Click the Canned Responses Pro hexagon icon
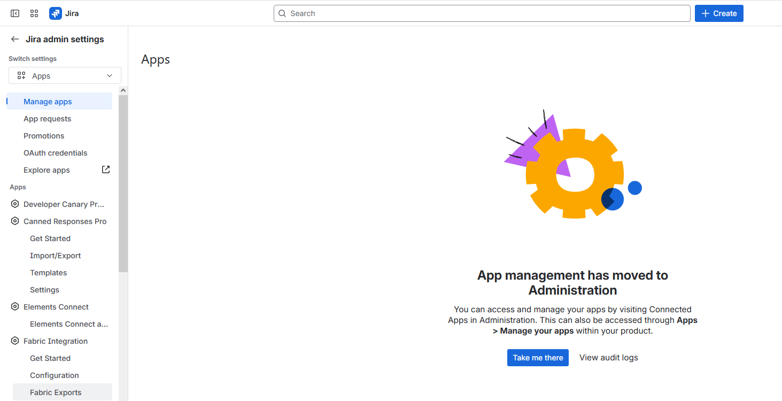This screenshot has width=782, height=401. (x=15, y=221)
